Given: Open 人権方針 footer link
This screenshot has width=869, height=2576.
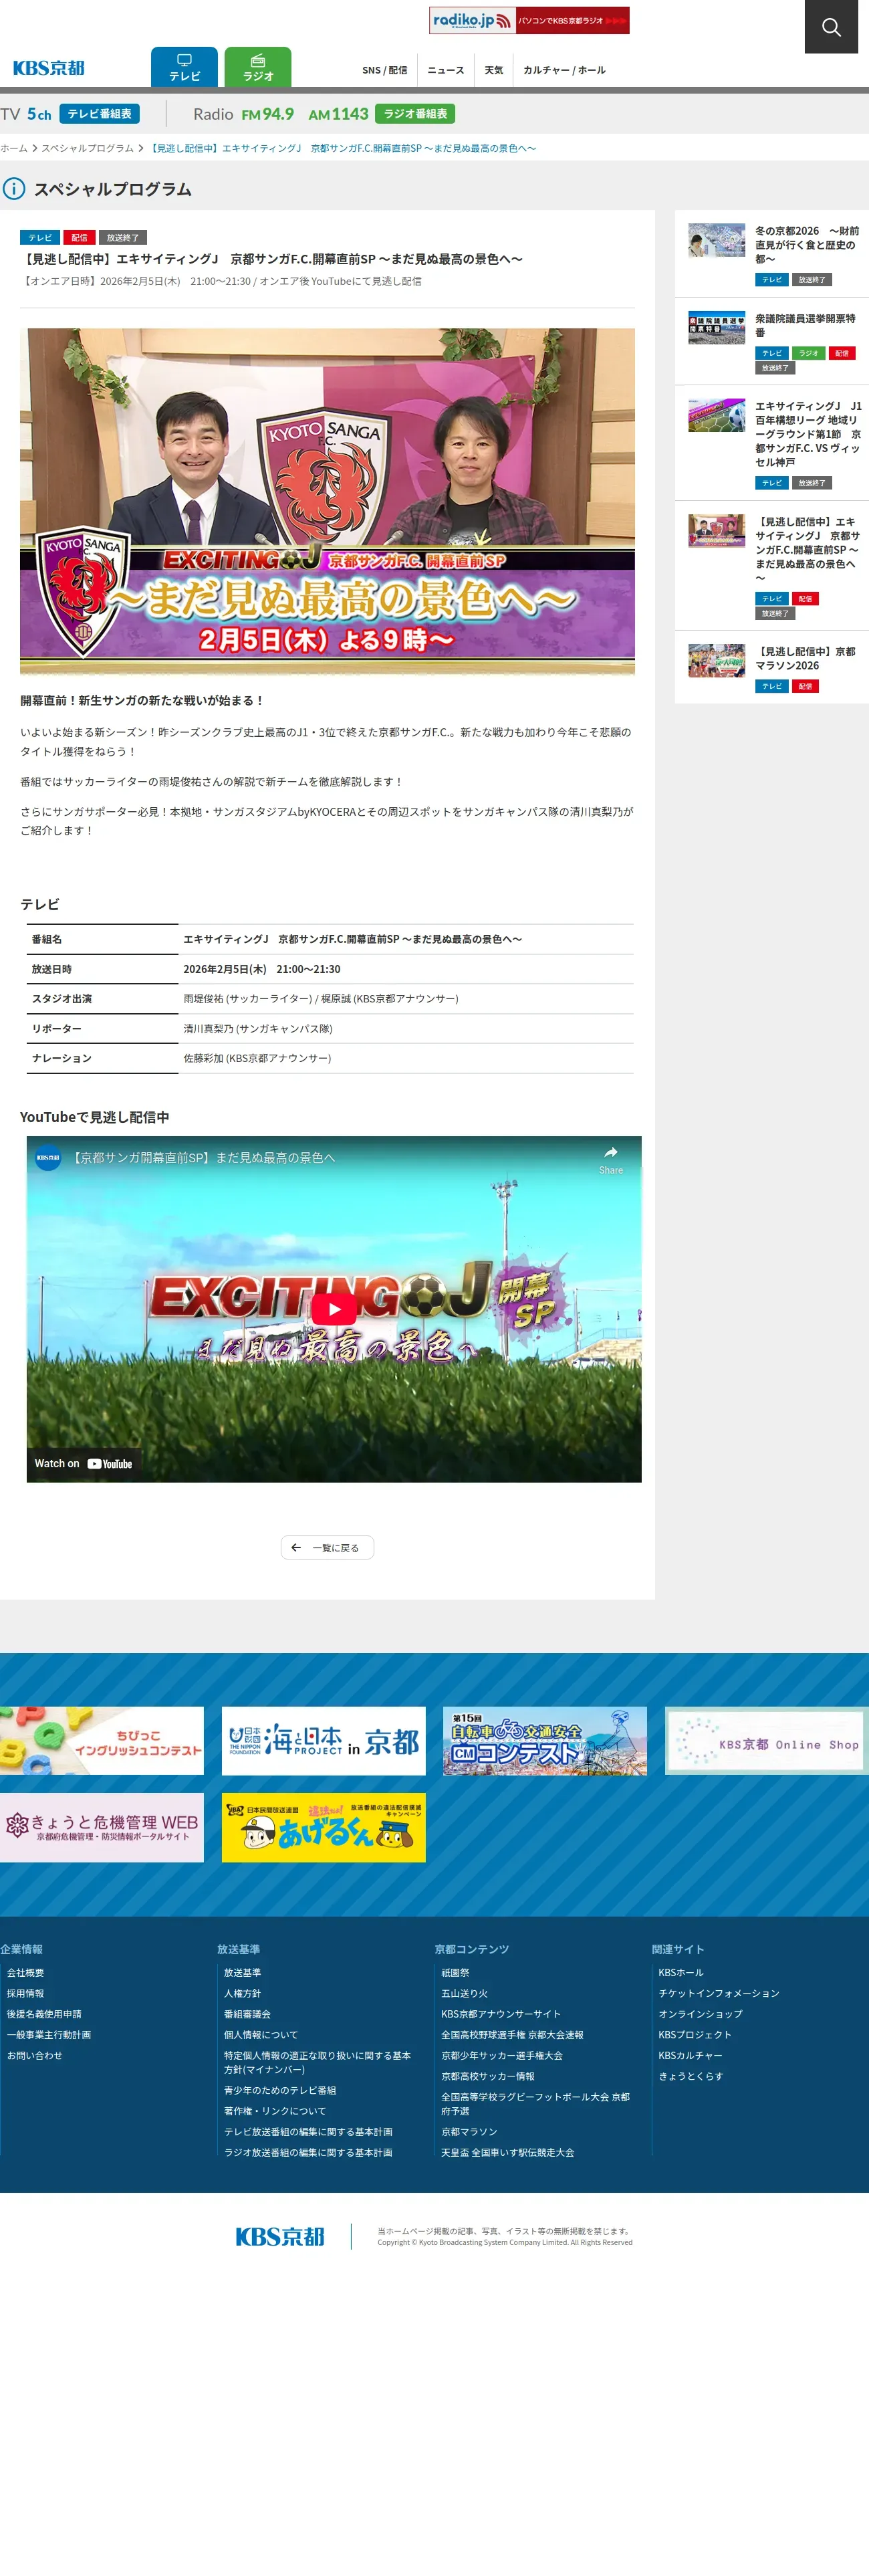Looking at the screenshot, I should coord(242,1993).
